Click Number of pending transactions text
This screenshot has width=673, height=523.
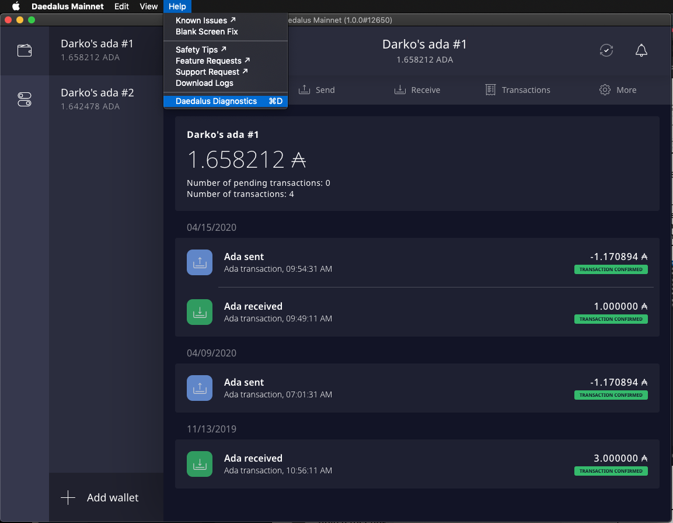pos(259,183)
